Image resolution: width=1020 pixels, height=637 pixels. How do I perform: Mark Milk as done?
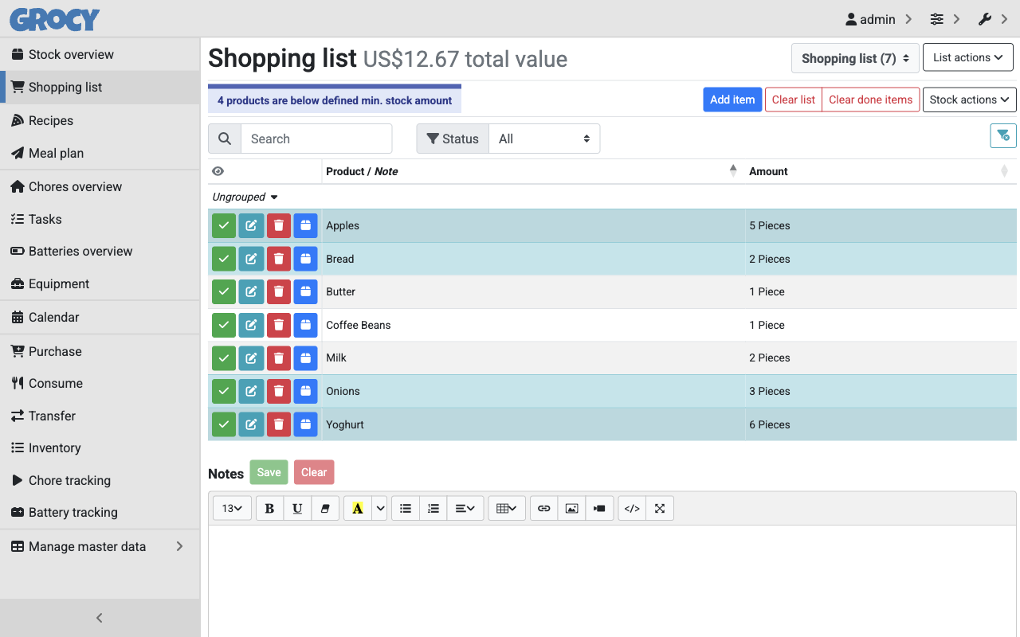(x=224, y=358)
